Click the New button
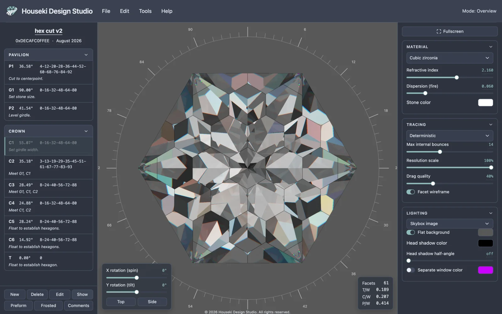The height and width of the screenshot is (314, 502). [15, 295]
